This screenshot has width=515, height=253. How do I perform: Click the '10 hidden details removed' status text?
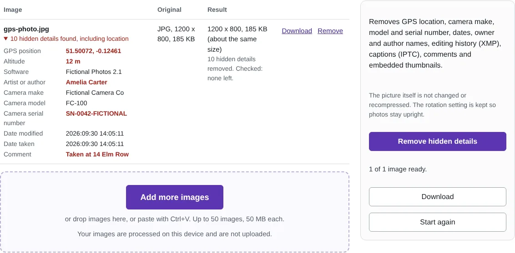coord(235,69)
